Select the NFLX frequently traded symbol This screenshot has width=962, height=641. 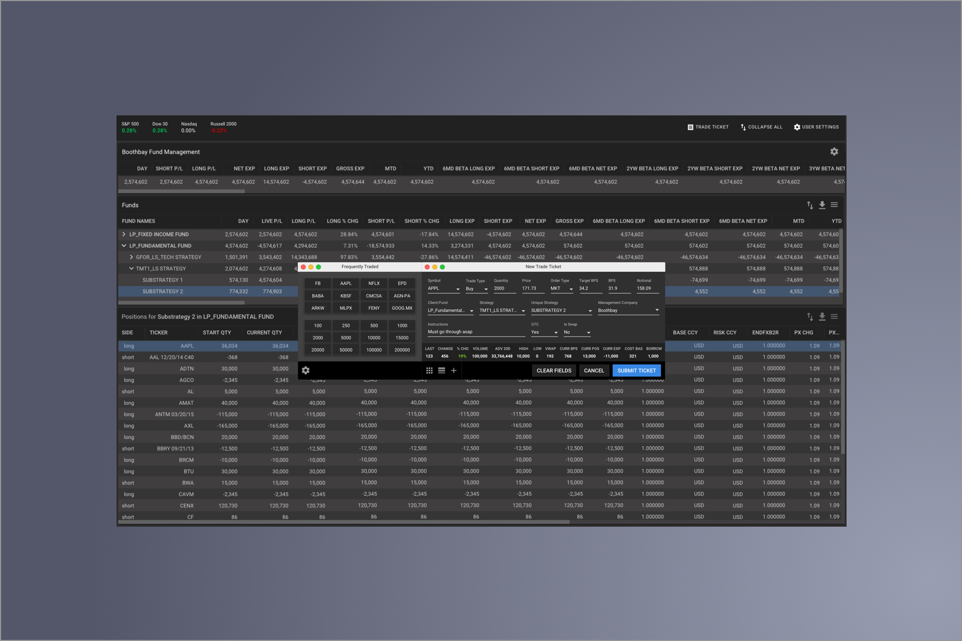point(374,284)
